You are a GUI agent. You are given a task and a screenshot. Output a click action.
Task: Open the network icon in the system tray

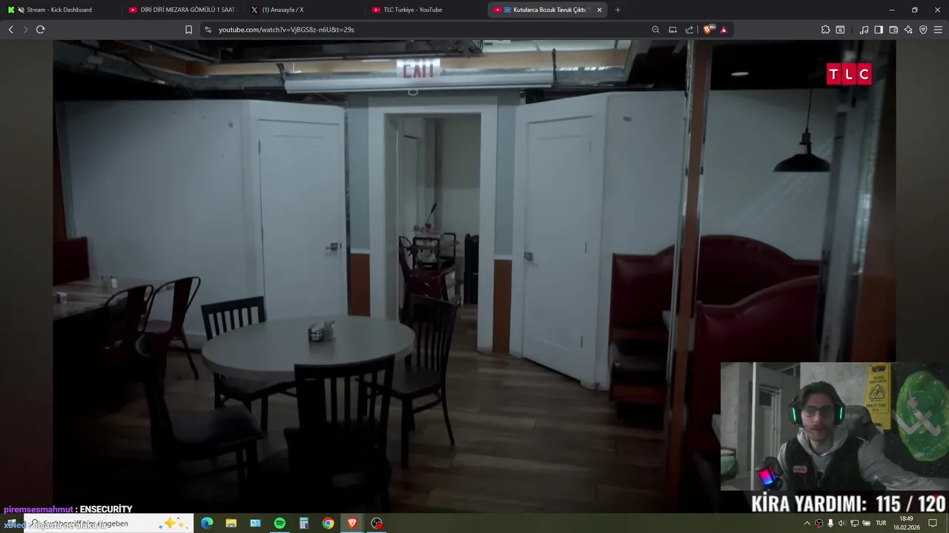coord(854,523)
